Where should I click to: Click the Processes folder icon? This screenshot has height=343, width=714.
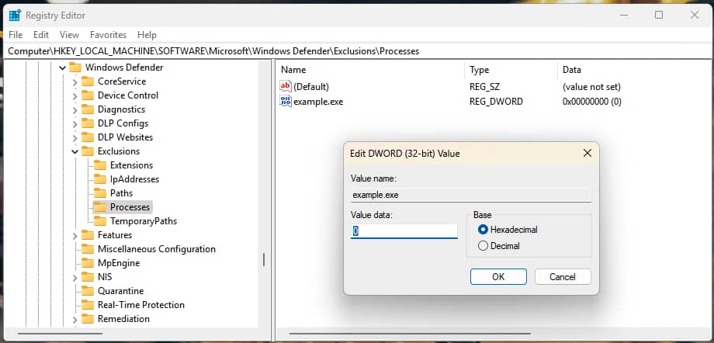coord(100,207)
